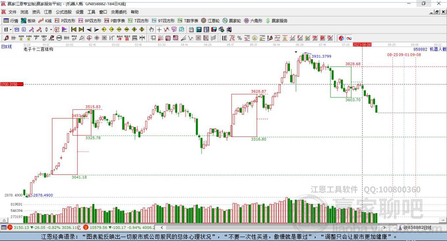Click the infinity symbol icon
The width and height of the screenshot is (447, 241).
tap(349, 38)
